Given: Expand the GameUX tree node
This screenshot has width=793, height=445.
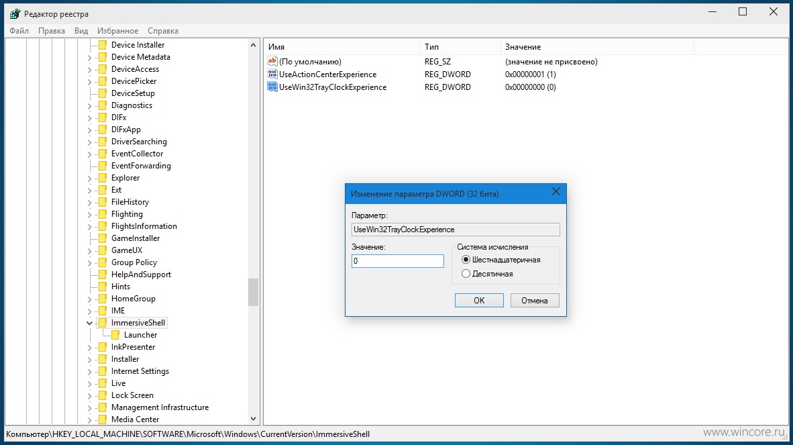Looking at the screenshot, I should pyautogui.click(x=89, y=250).
